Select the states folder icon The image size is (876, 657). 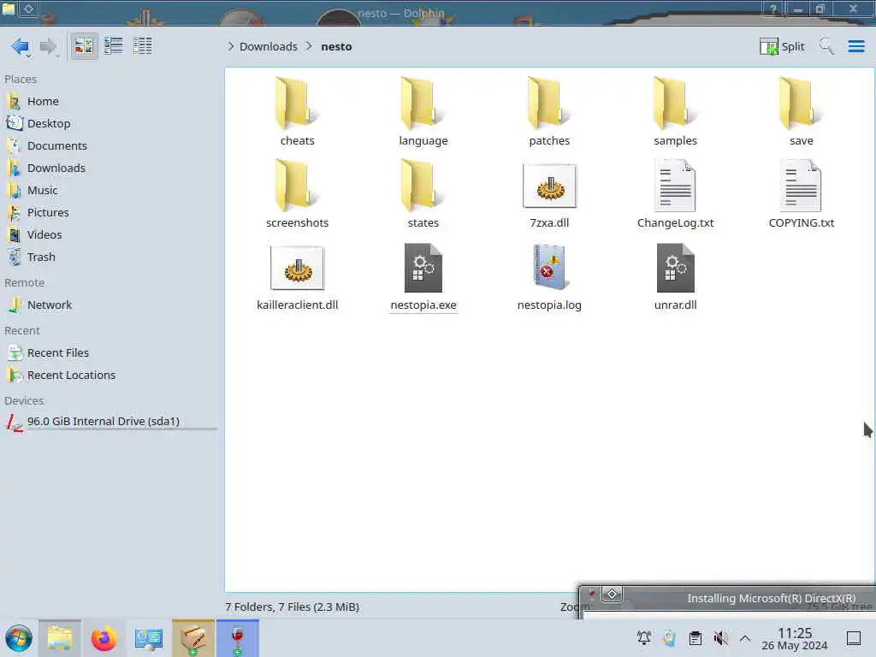point(423,186)
